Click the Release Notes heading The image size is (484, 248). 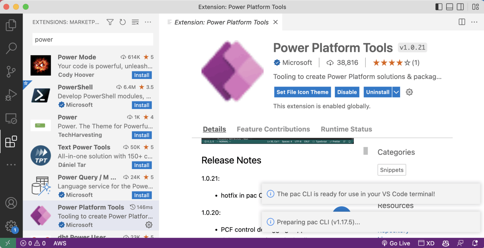231,160
